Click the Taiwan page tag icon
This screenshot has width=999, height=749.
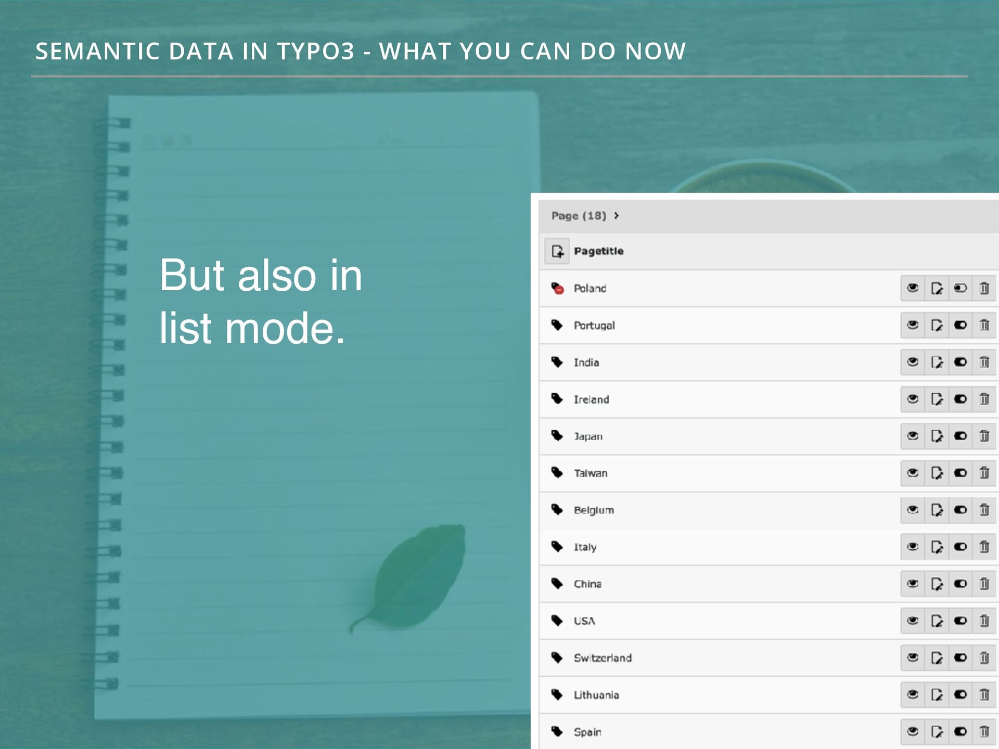coord(557,473)
